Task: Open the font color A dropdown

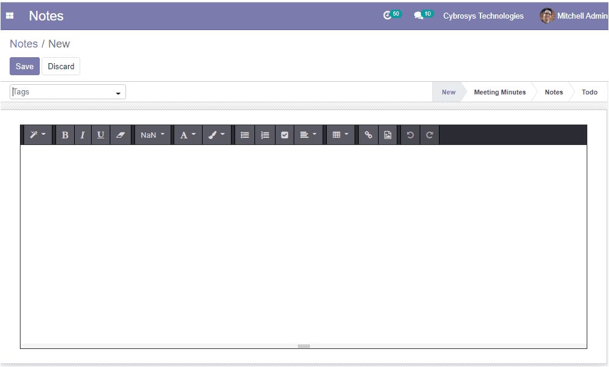Action: [188, 135]
